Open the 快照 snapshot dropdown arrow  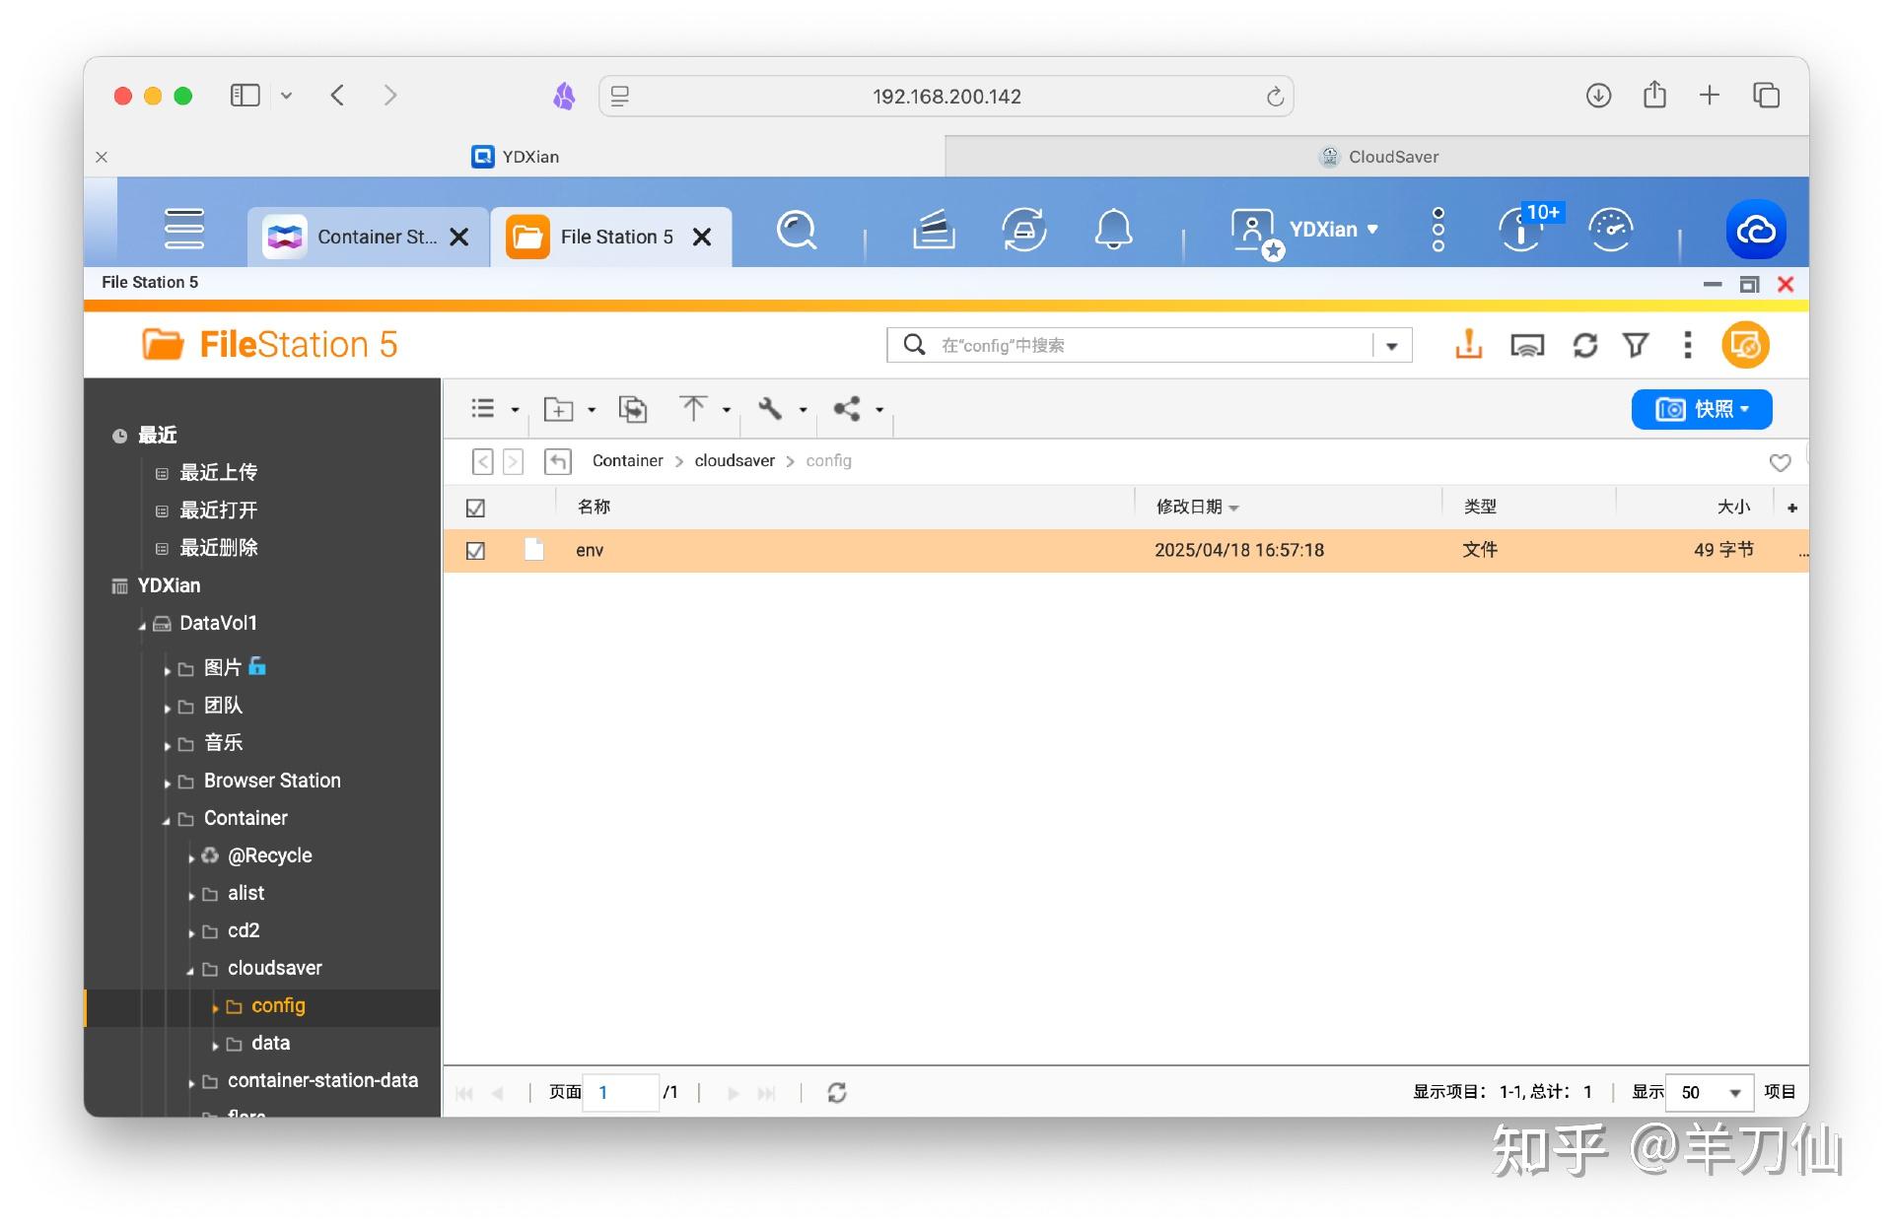coord(1745,409)
